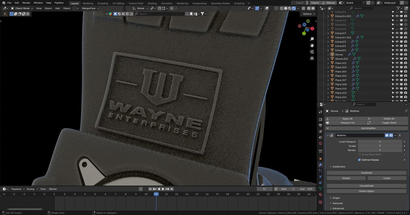The height and width of the screenshot is (215, 410).
Task: Collapse the Subdivision subpanel
Action: tap(331, 167)
